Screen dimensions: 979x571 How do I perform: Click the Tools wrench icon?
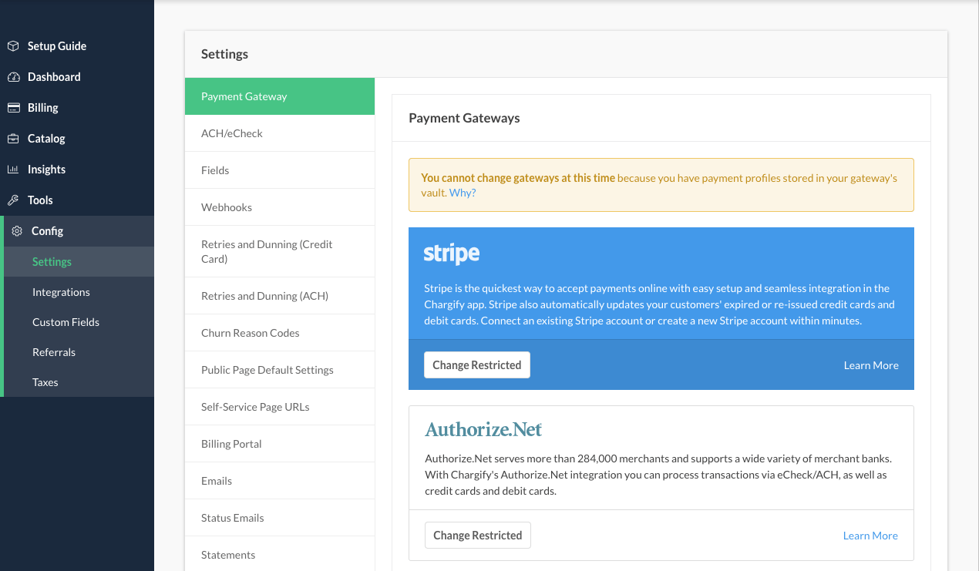[x=13, y=200]
